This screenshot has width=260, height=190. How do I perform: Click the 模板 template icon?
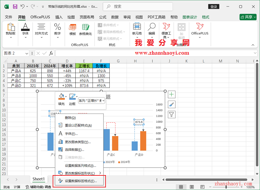[73, 29]
